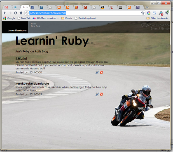Click the Posted on: 2011-05-28 date

[29, 72]
